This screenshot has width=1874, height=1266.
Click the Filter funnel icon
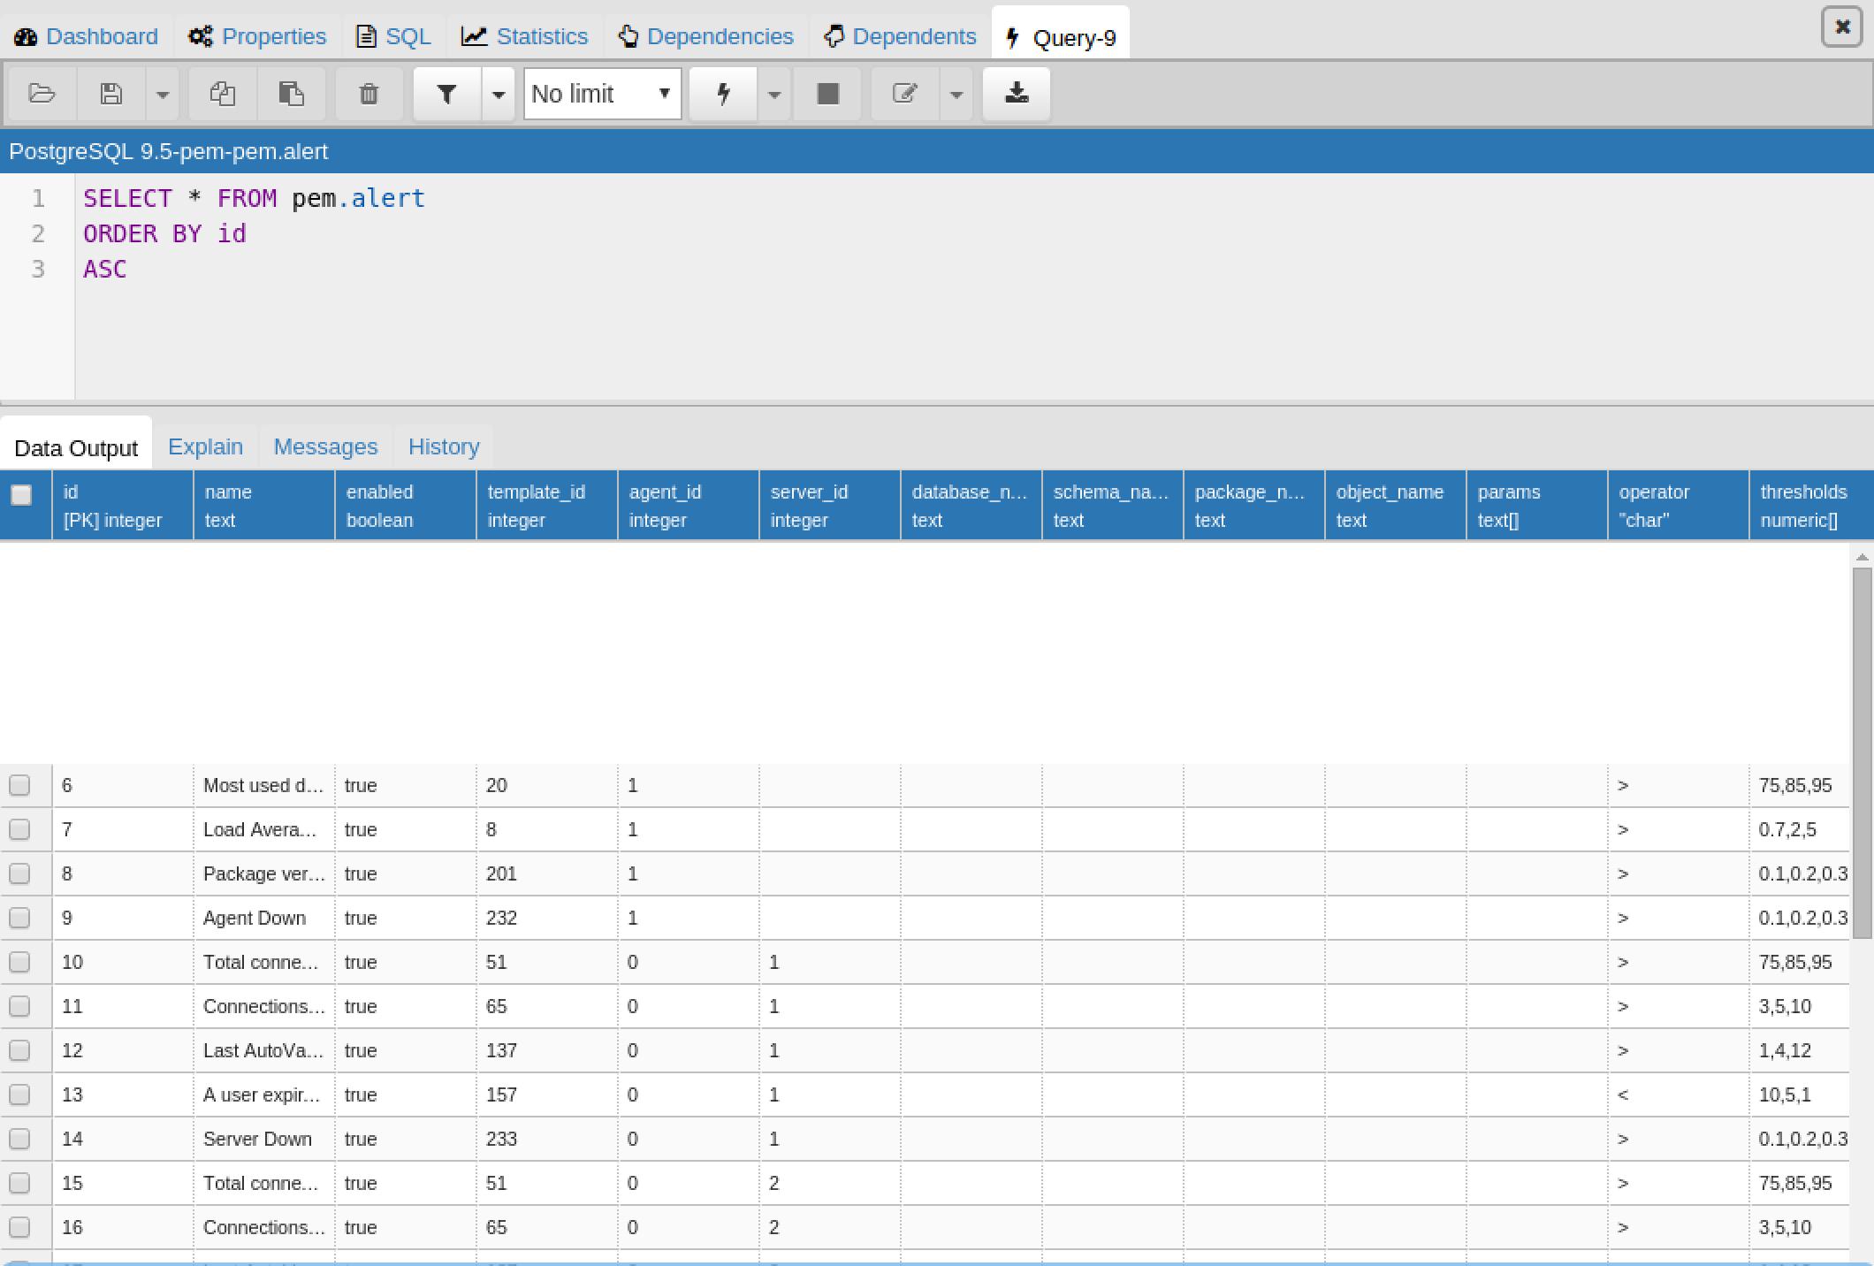click(447, 94)
